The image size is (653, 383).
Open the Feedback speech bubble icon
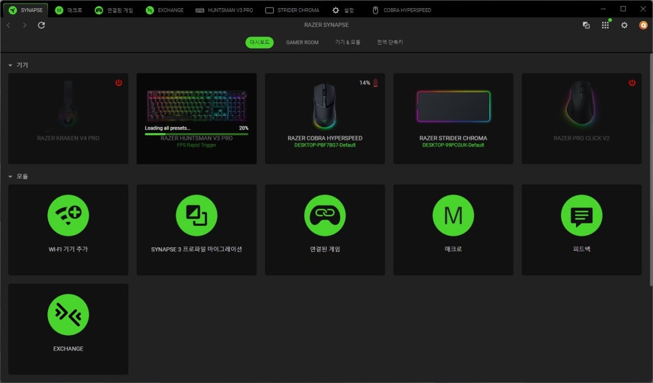pos(581,215)
